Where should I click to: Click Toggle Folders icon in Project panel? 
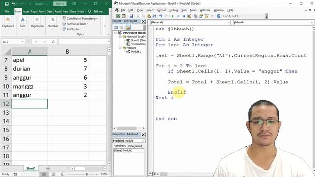(x=128, y=28)
